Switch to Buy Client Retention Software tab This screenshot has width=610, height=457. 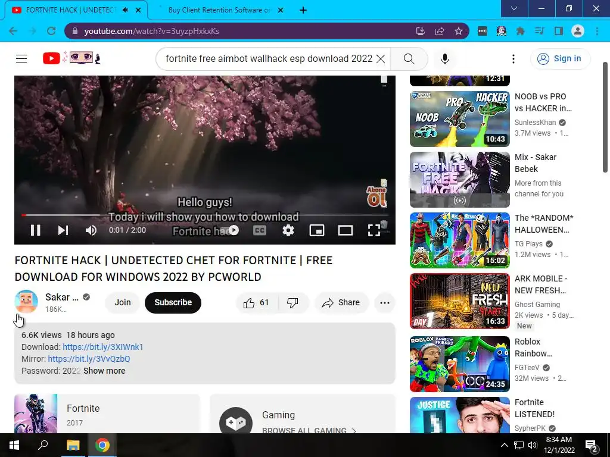[x=219, y=10]
